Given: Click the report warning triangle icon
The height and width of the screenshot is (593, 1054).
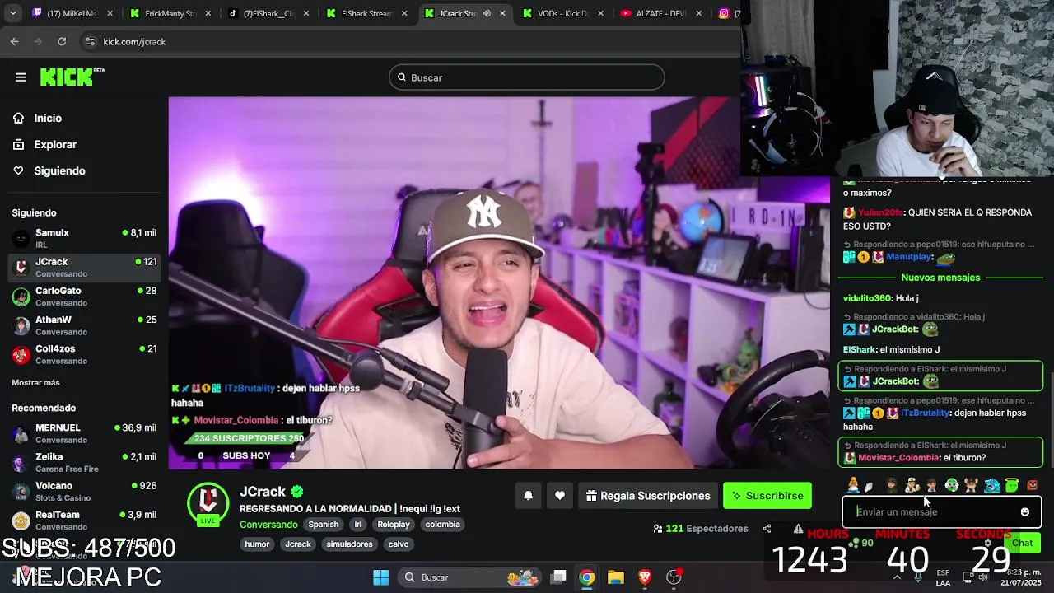Looking at the screenshot, I should pyautogui.click(x=798, y=529).
